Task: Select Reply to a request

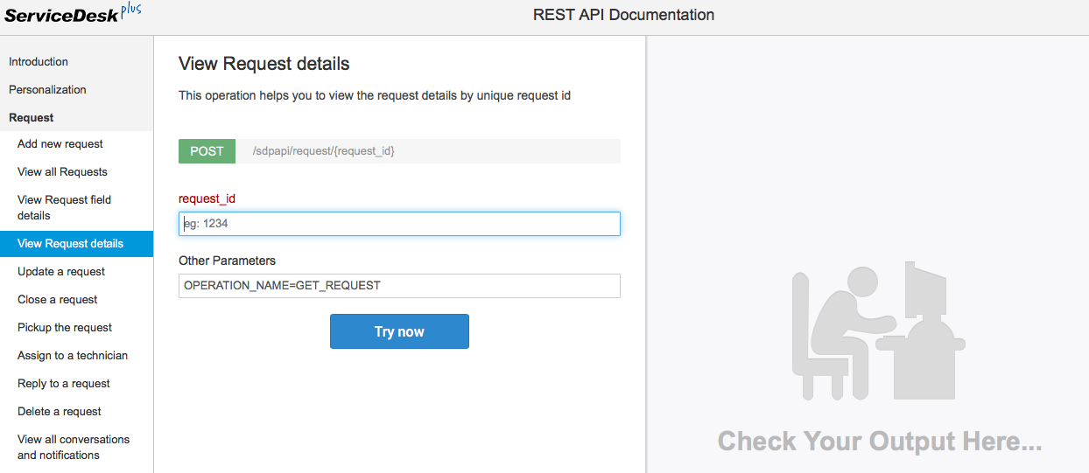Action: click(64, 384)
